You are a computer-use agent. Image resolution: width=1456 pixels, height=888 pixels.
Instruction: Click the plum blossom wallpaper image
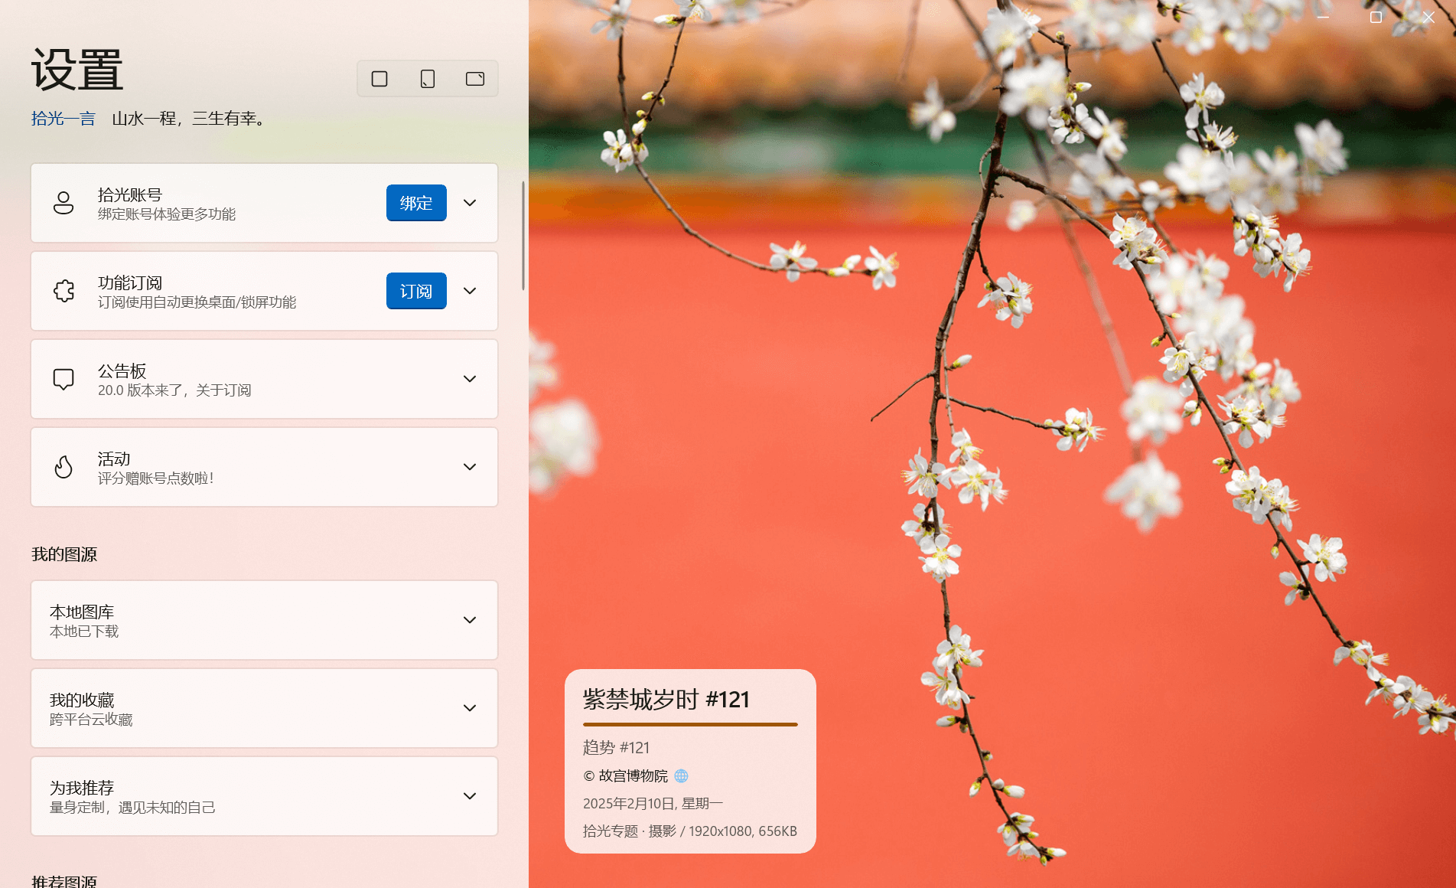coord(992,444)
